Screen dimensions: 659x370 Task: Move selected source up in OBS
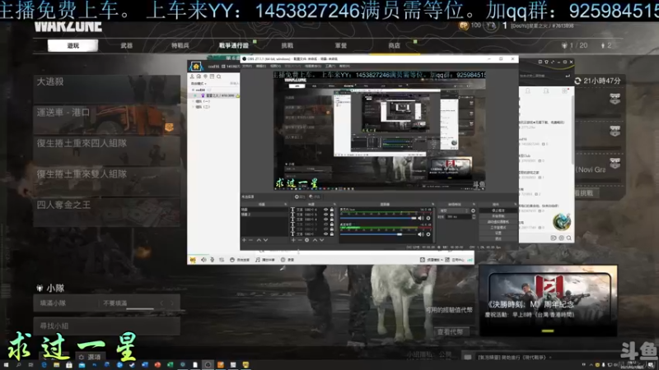(315, 240)
